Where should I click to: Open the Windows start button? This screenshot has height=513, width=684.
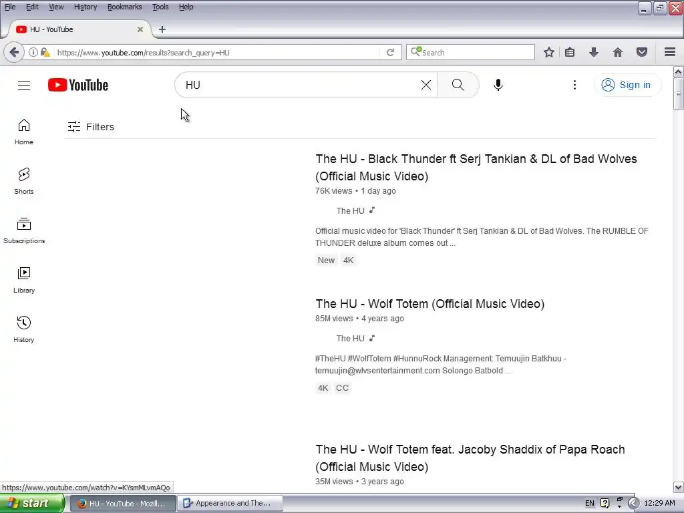coord(32,504)
